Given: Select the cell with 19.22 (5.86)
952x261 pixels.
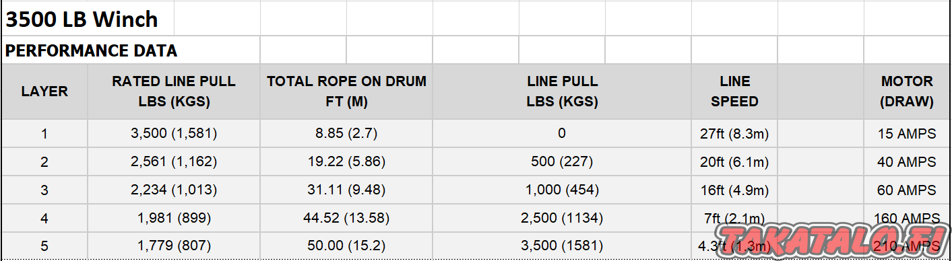Looking at the screenshot, I should pos(346,162).
